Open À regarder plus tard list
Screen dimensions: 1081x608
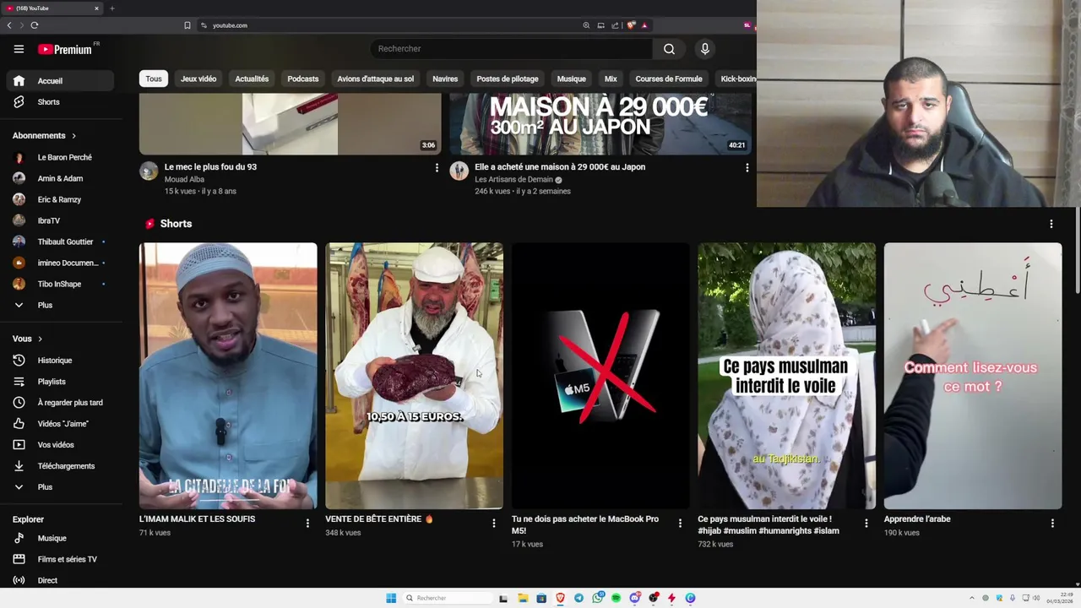[x=59, y=403]
